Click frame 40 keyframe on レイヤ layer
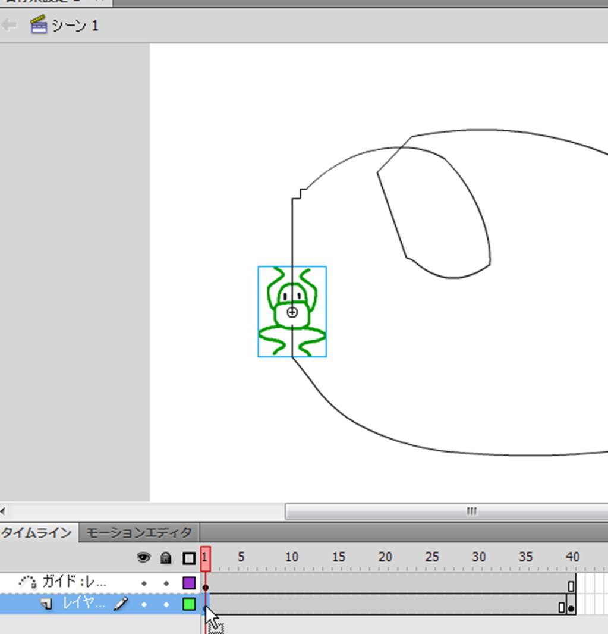This screenshot has width=608, height=634. click(x=571, y=608)
